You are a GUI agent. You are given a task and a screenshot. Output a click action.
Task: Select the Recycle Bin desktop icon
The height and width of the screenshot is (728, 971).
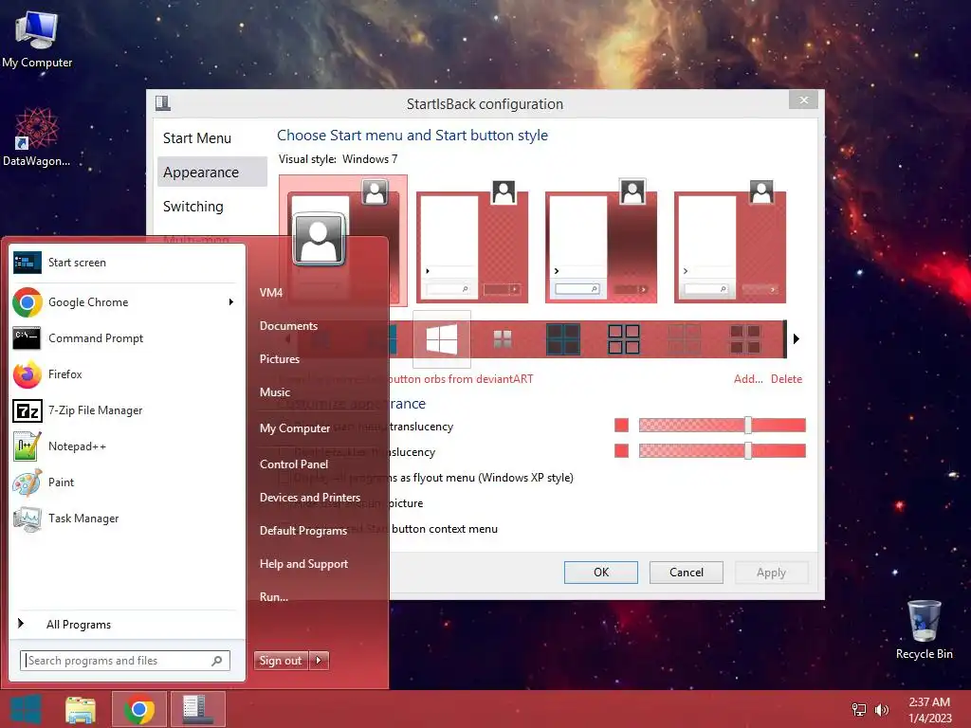(924, 629)
